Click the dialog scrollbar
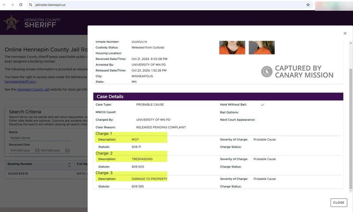Screen dimensions: 353x212 click(x=350, y=129)
